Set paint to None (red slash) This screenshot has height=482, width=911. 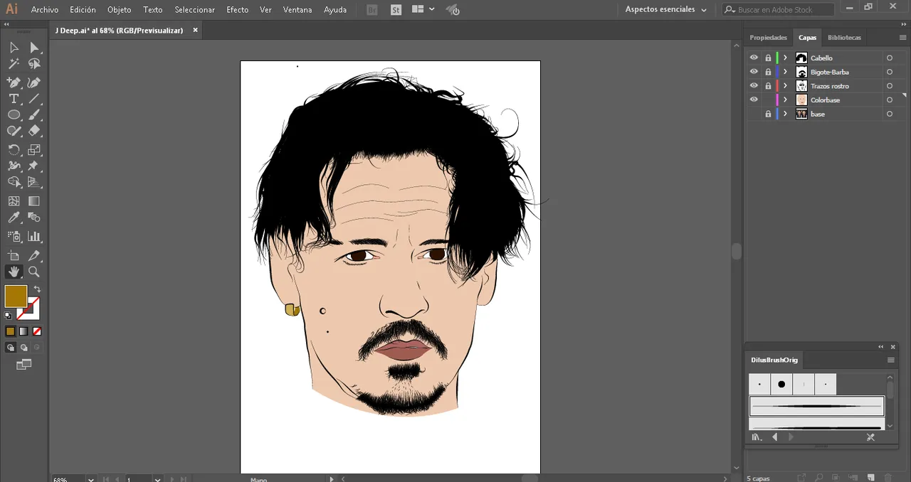(37, 331)
